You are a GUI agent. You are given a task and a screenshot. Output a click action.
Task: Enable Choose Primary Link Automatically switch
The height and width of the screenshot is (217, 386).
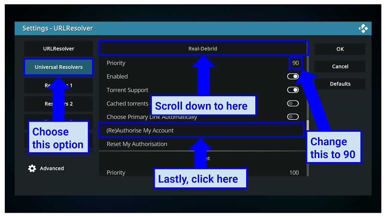[293, 117]
